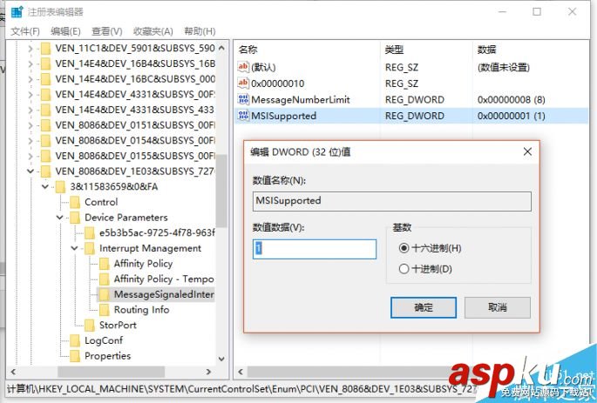Screen dimensions: 597x403
Task: Click folder icon of VEN_11C1&DEV_5901 key
Action: [x=45, y=49]
